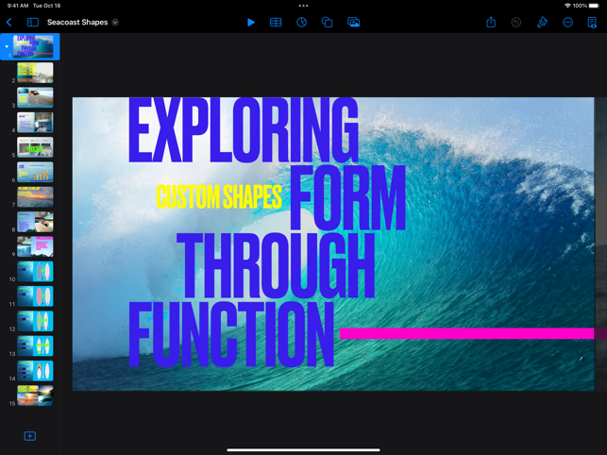Open the chart insert menu

[301, 22]
